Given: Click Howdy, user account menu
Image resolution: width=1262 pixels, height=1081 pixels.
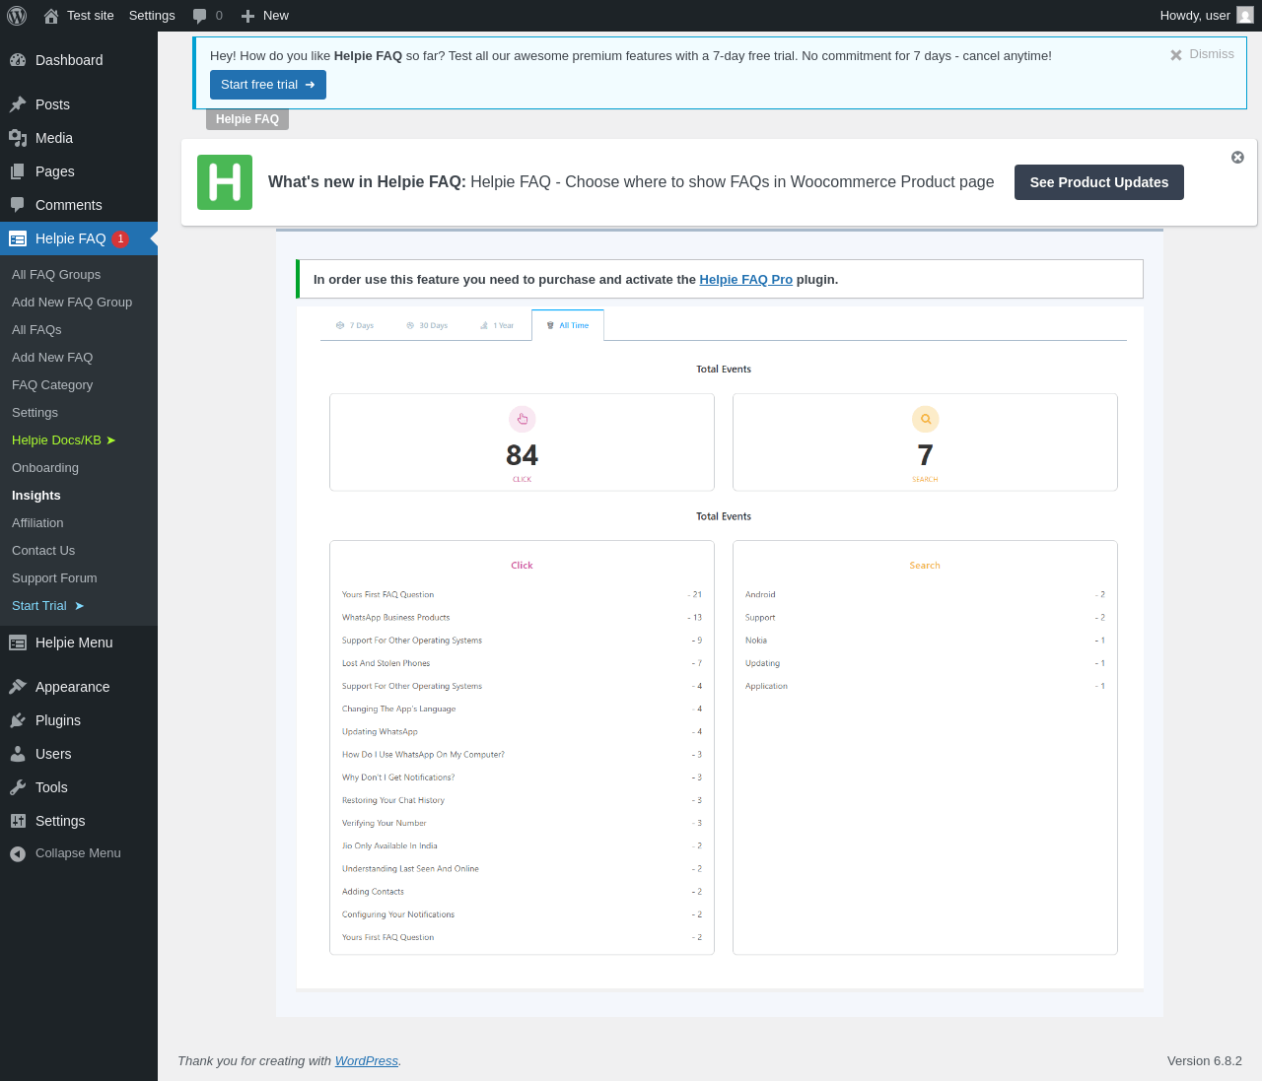Looking at the screenshot, I should click(x=1207, y=16).
